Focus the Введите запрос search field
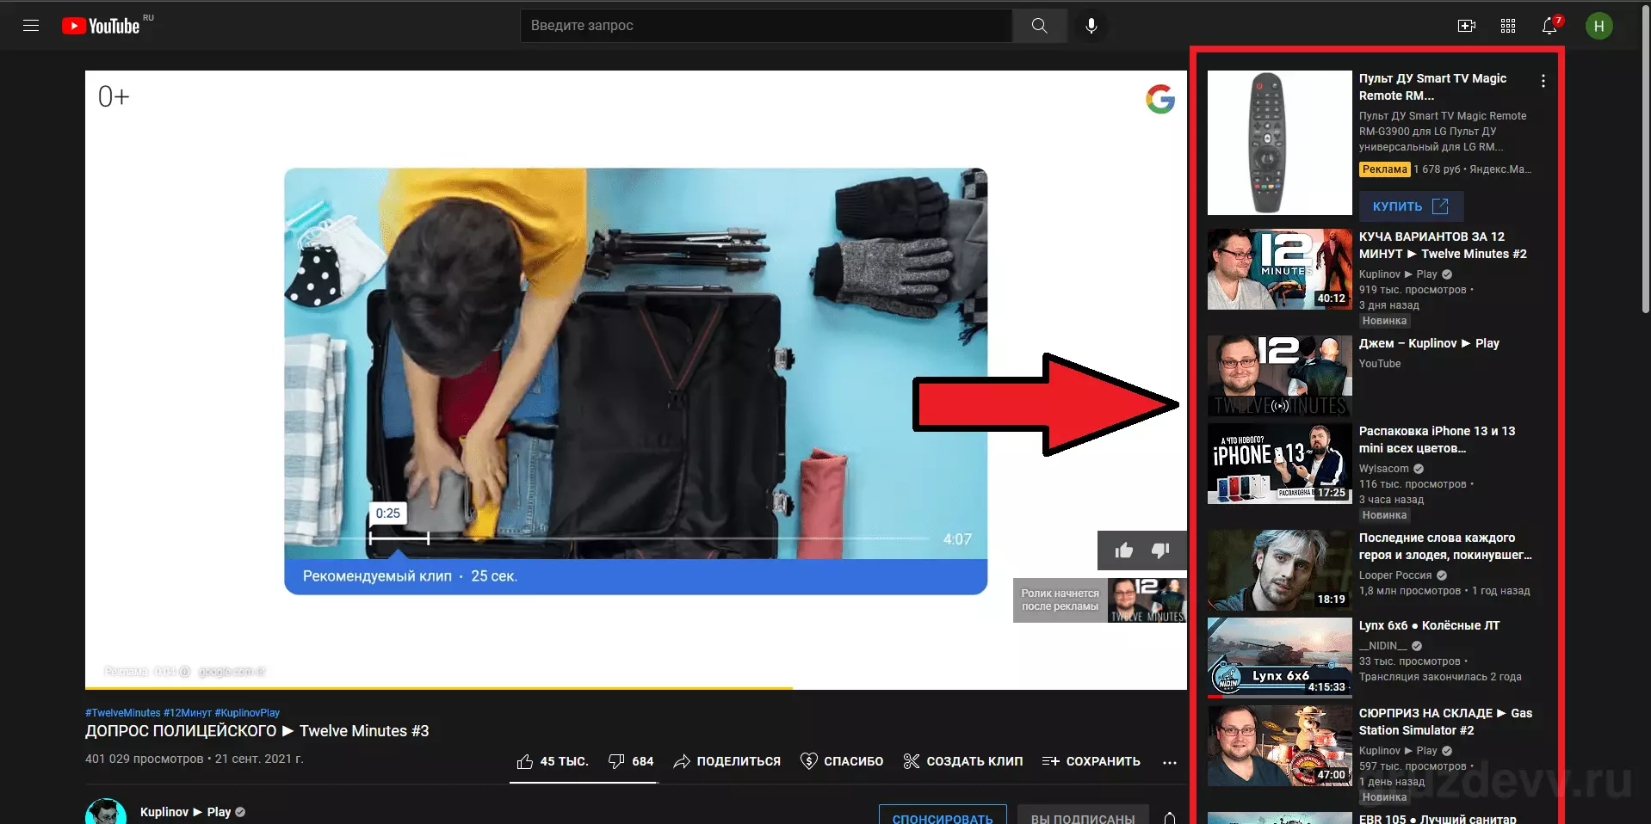 [x=766, y=26]
